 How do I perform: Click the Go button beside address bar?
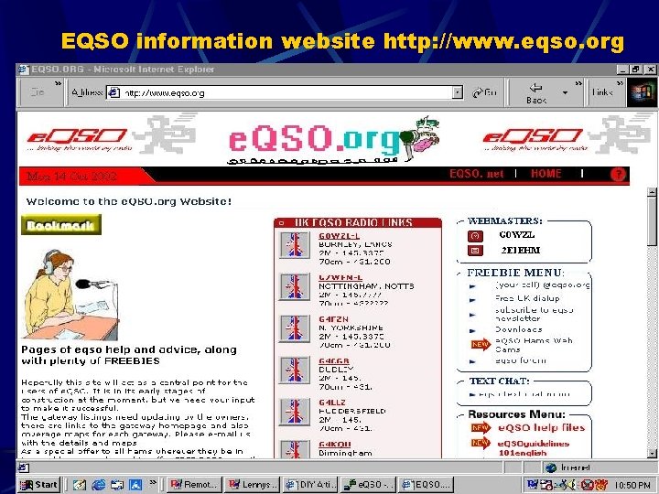tap(484, 92)
